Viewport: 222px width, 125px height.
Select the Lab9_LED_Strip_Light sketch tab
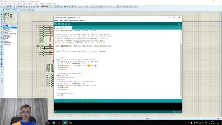pos(63,28)
